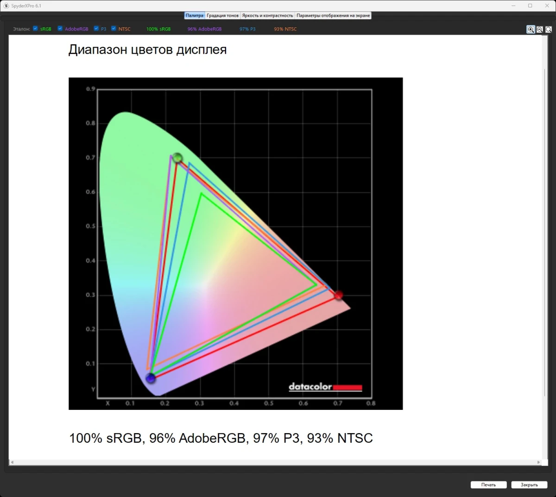Click the blue primary marker on the diagram
The width and height of the screenshot is (556, 497).
click(x=150, y=378)
